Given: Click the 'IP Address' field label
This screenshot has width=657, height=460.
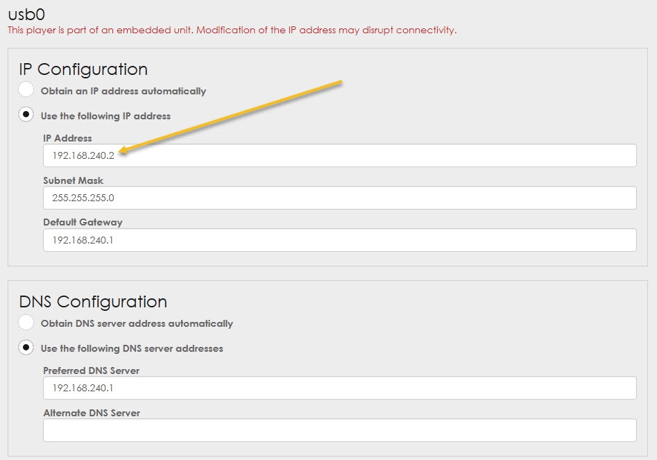Looking at the screenshot, I should [x=67, y=138].
